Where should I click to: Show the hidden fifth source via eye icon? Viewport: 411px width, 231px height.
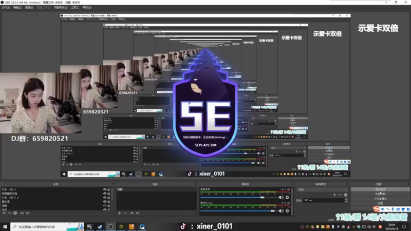(x=105, y=206)
